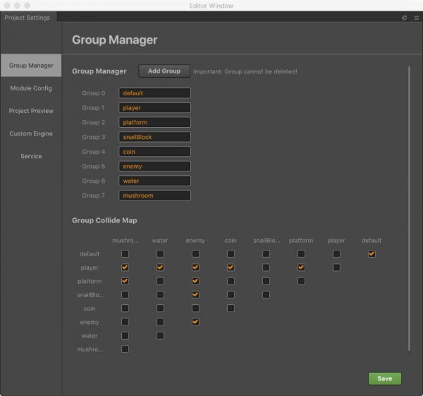Uncheck default row, default column collision
Screen dimensions: 423x396
372,253
